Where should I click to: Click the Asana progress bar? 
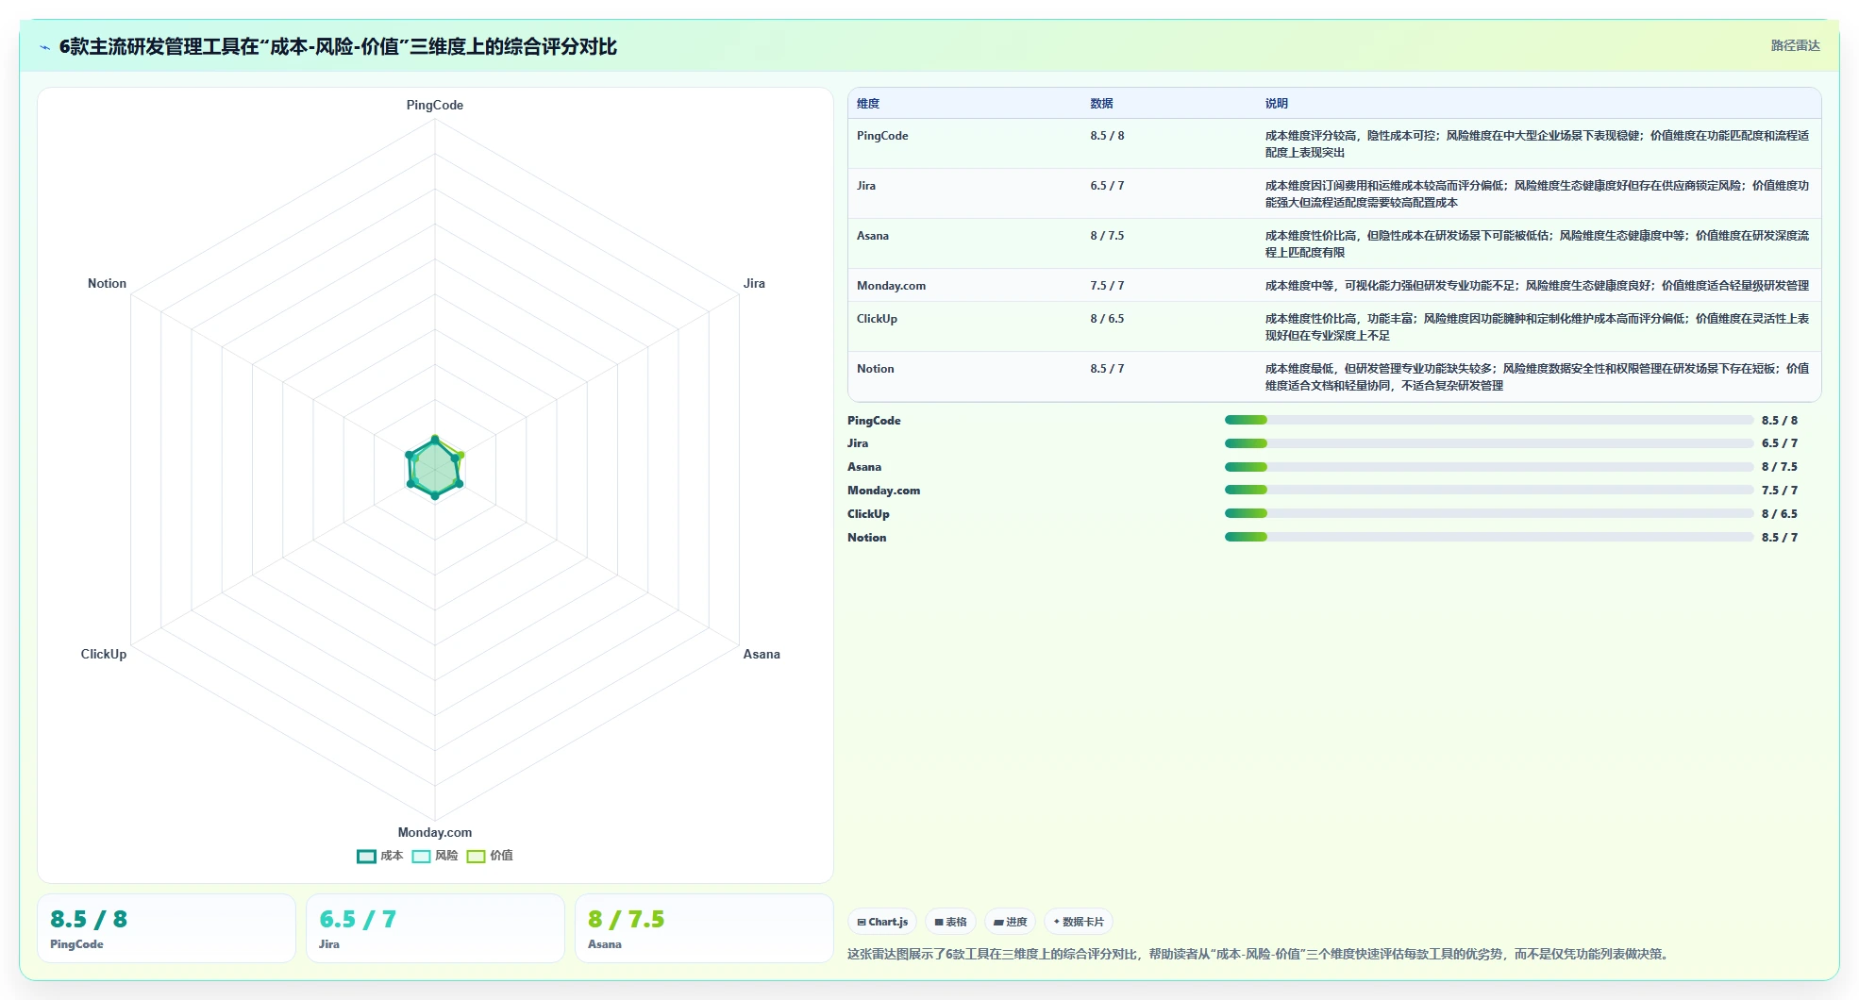click(1489, 467)
